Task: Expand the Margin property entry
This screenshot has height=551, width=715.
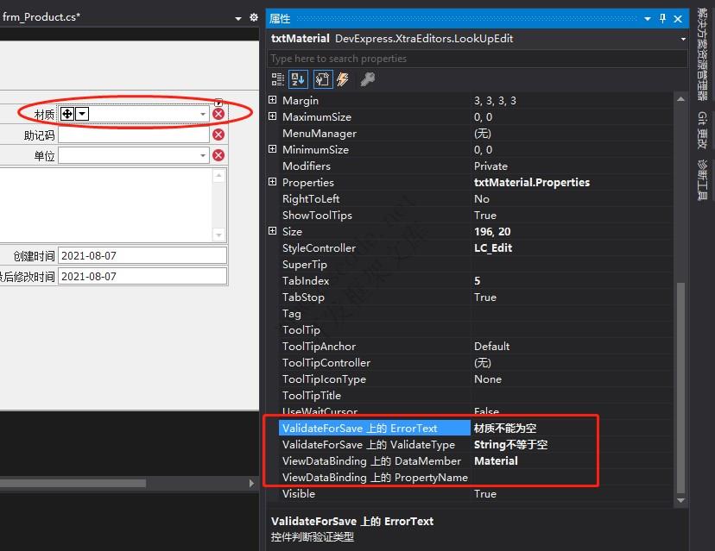Action: (x=273, y=100)
